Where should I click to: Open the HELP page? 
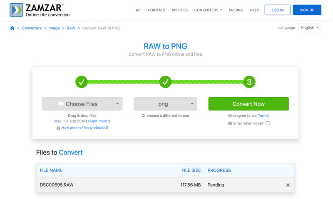(x=254, y=10)
